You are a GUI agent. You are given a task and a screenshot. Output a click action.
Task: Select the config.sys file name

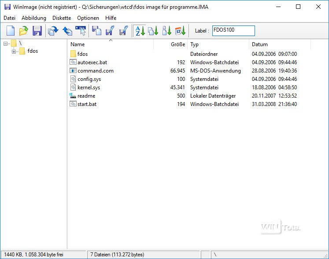pyautogui.click(x=89, y=79)
